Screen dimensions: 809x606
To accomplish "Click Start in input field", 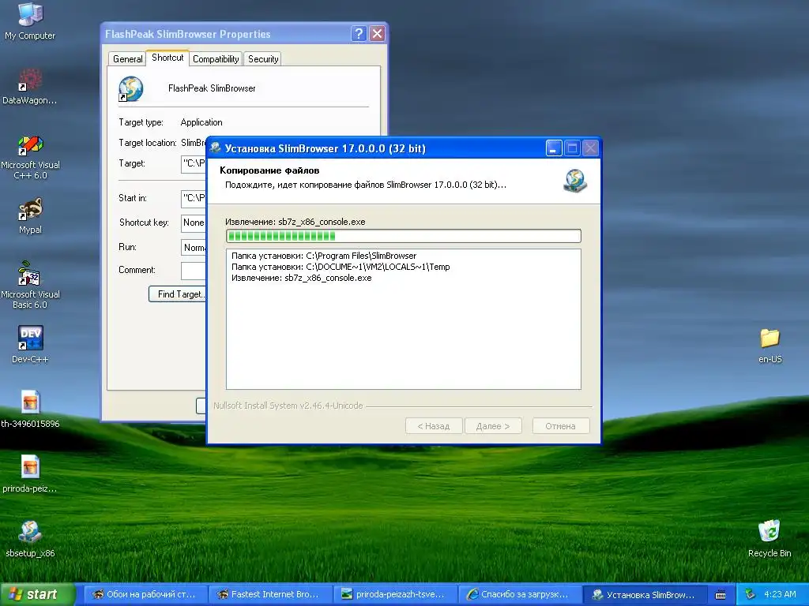I will [x=194, y=198].
